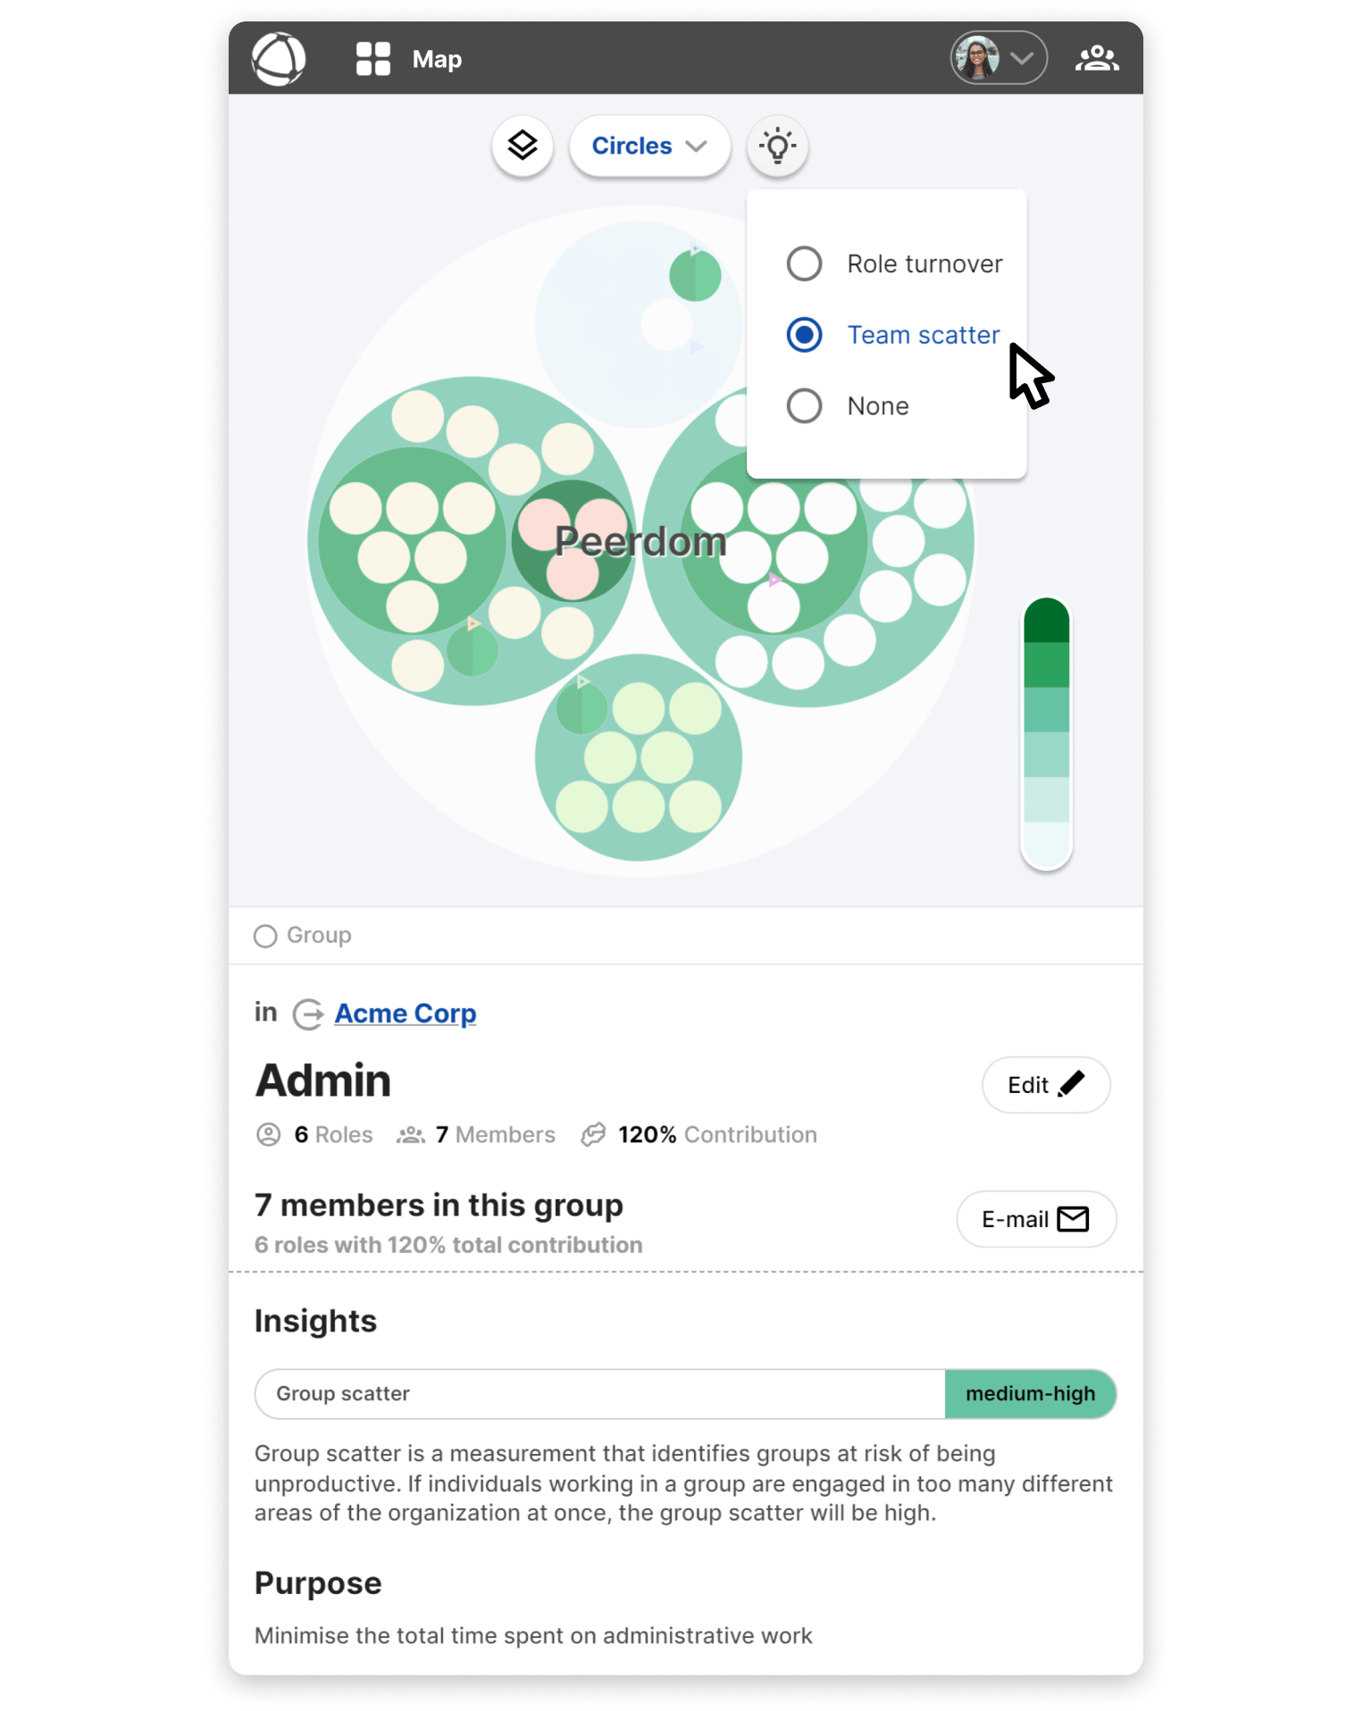Viewport: 1372px width, 1711px height.
Task: Click the envelope icon on E-mail
Action: (1073, 1219)
